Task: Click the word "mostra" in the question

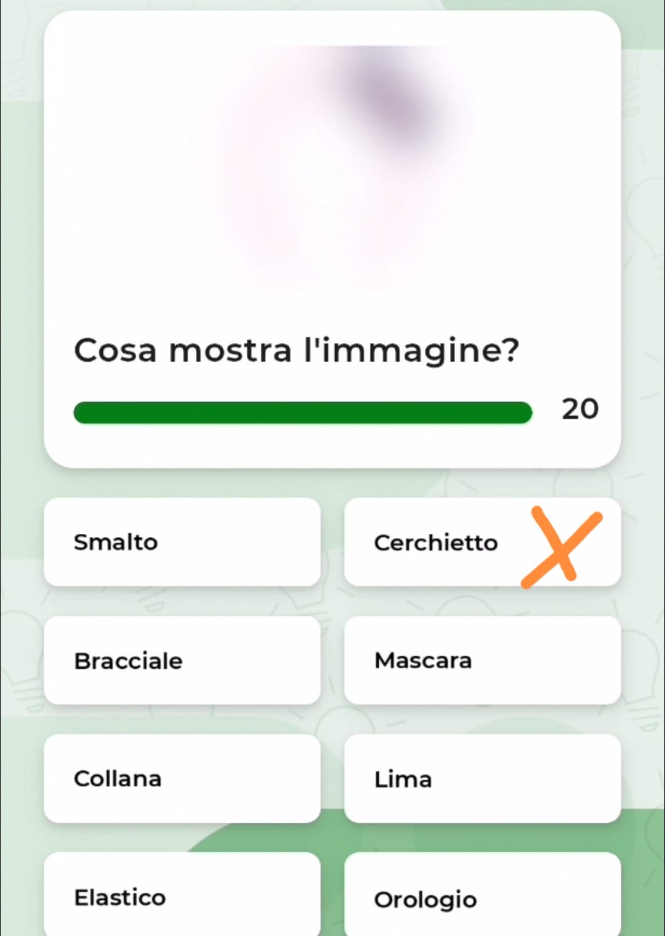Action: click(x=230, y=350)
